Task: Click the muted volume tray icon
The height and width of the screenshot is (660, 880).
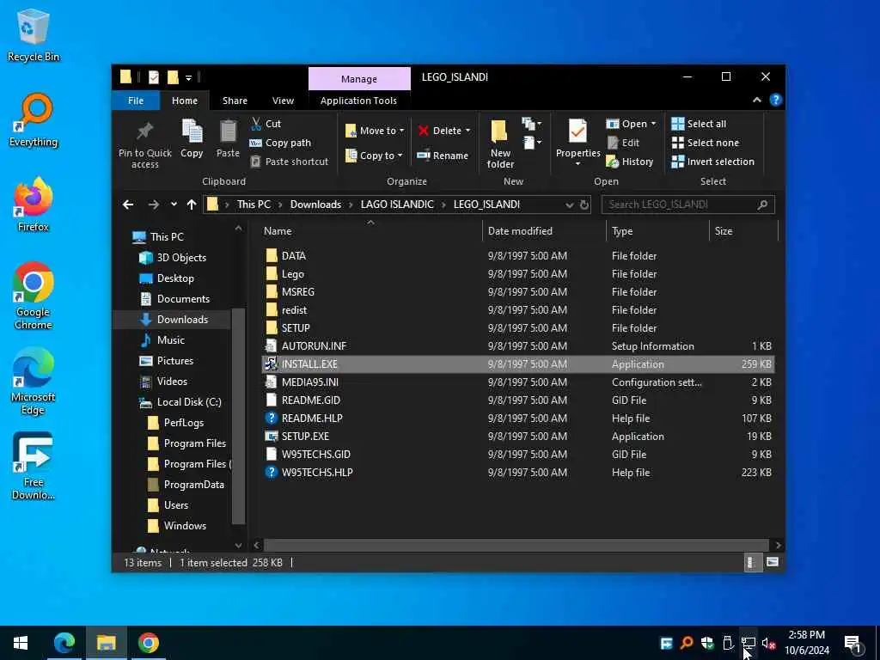Action: click(769, 643)
